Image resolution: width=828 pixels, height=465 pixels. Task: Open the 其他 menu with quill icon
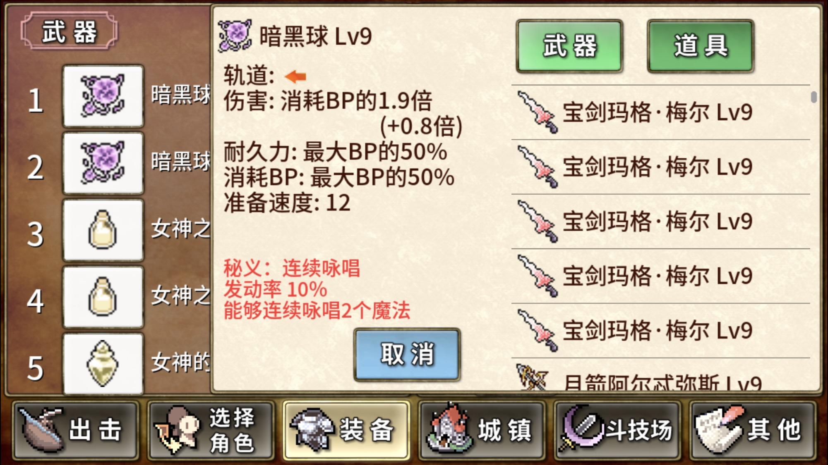[x=753, y=430]
